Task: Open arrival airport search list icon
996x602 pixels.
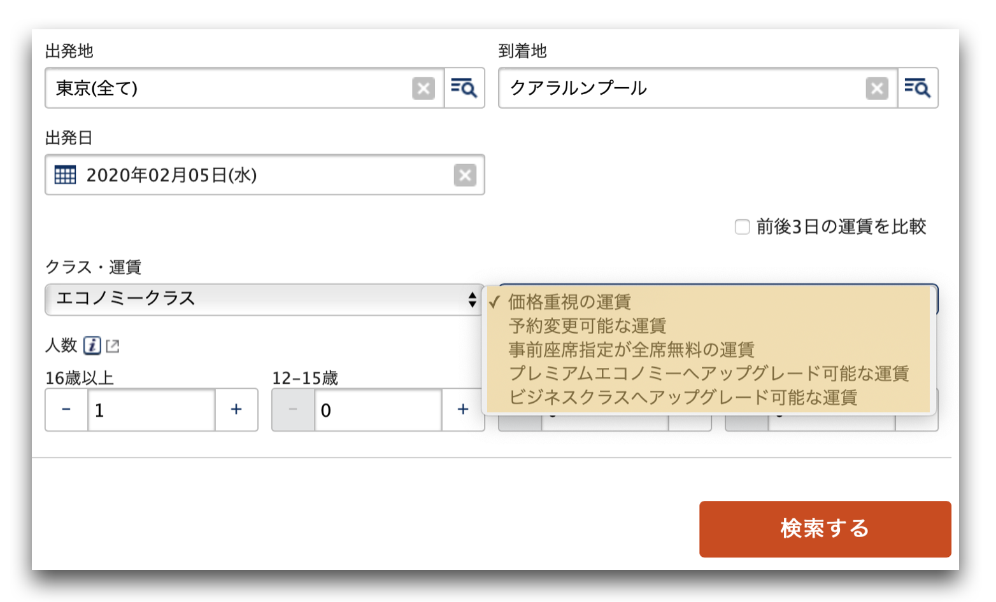Action: point(918,88)
